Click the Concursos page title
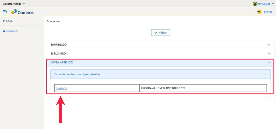This screenshot has height=129, width=276. tap(53, 21)
